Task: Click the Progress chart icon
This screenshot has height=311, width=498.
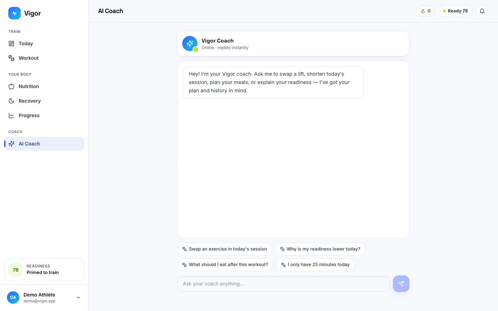Action: 11,115
